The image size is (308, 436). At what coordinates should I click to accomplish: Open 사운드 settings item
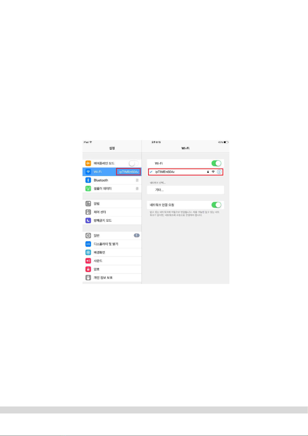(112, 261)
